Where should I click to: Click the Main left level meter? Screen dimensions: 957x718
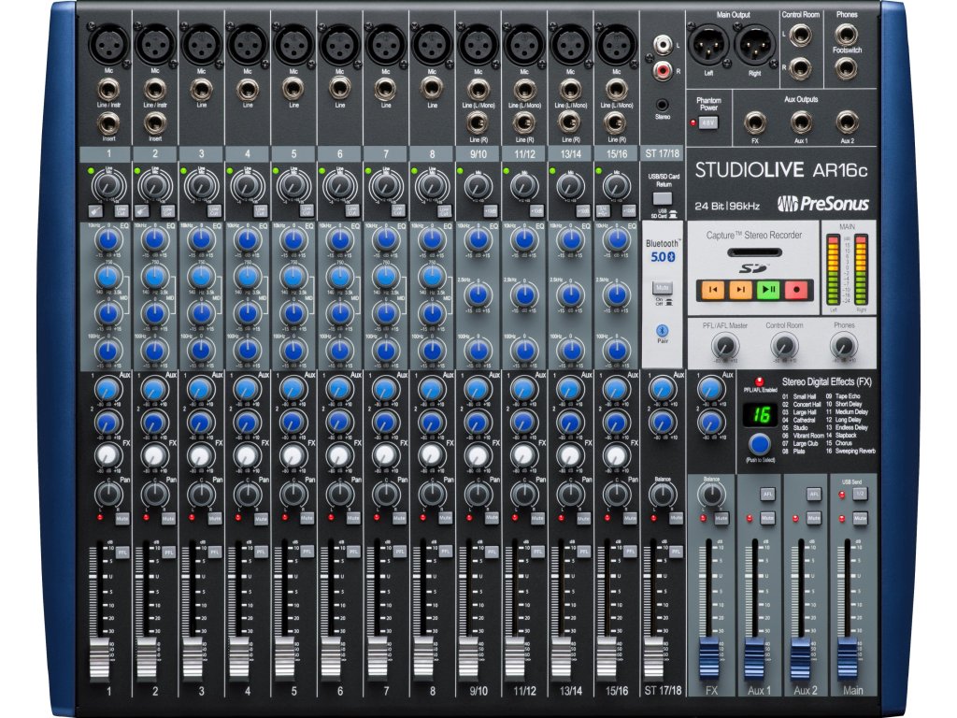(833, 270)
